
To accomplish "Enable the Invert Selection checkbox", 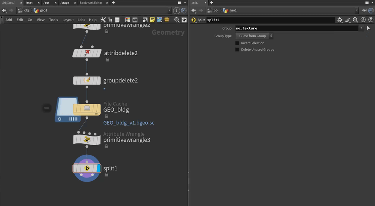I will (x=237, y=43).
